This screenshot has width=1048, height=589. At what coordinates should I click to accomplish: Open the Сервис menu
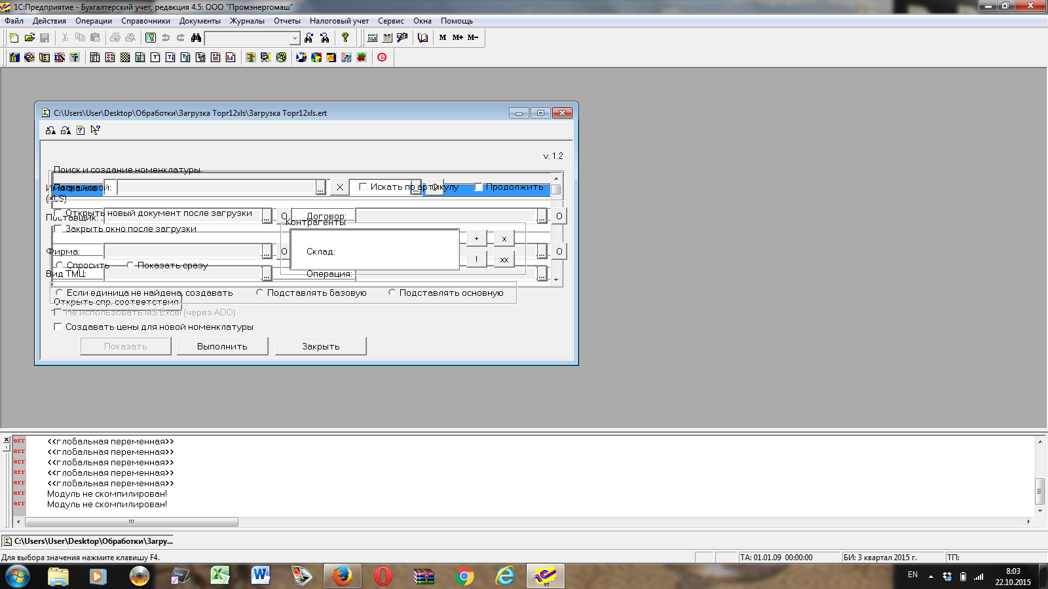[391, 21]
